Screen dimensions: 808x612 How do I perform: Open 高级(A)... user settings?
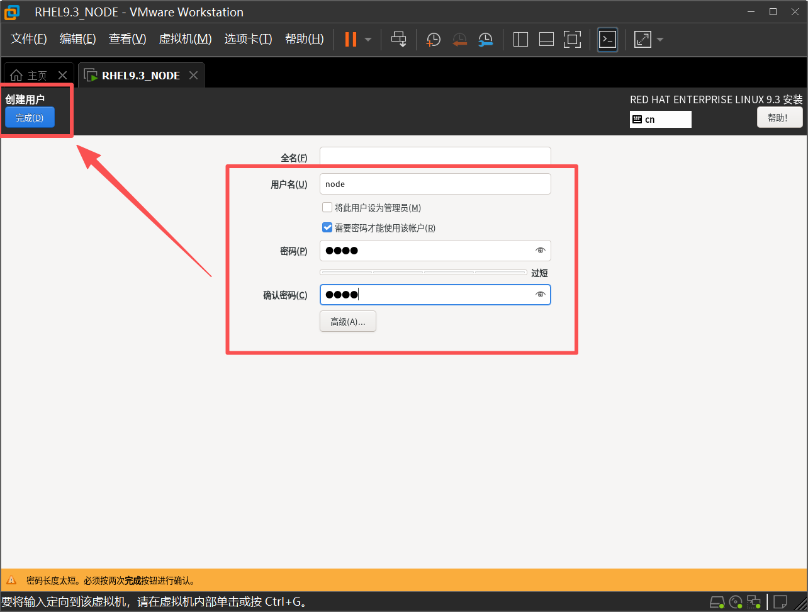[x=348, y=321]
